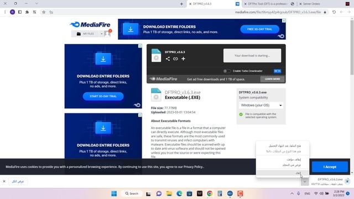Click the taskbar Search box
This screenshot has height=199, width=354.
click(x=132, y=193)
